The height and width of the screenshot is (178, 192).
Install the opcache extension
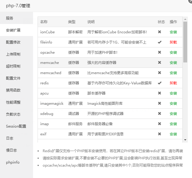click(x=173, y=53)
